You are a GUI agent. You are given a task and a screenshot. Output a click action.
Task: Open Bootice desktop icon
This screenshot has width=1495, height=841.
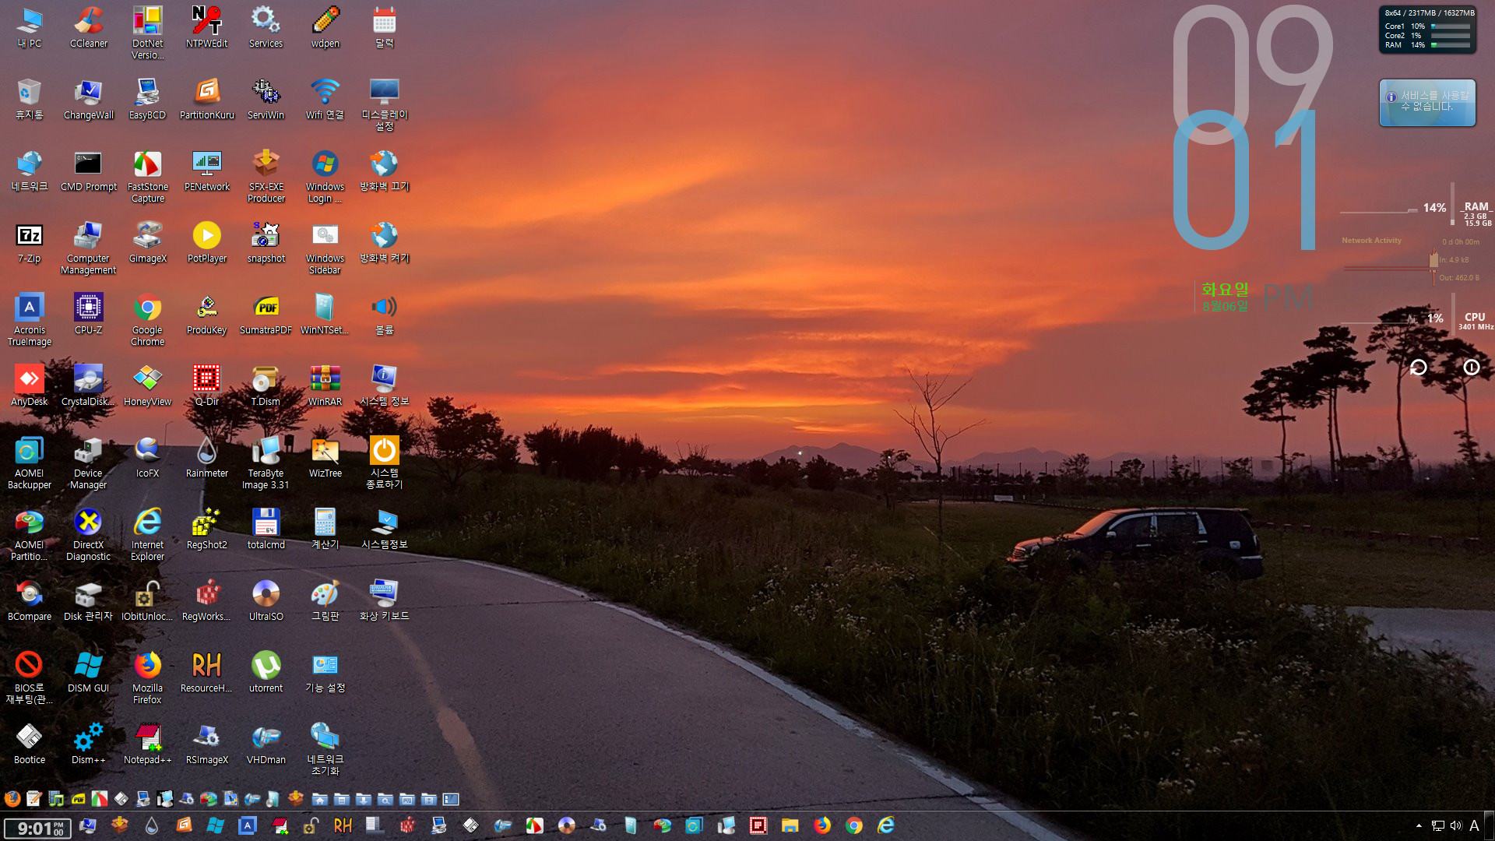[x=30, y=744]
